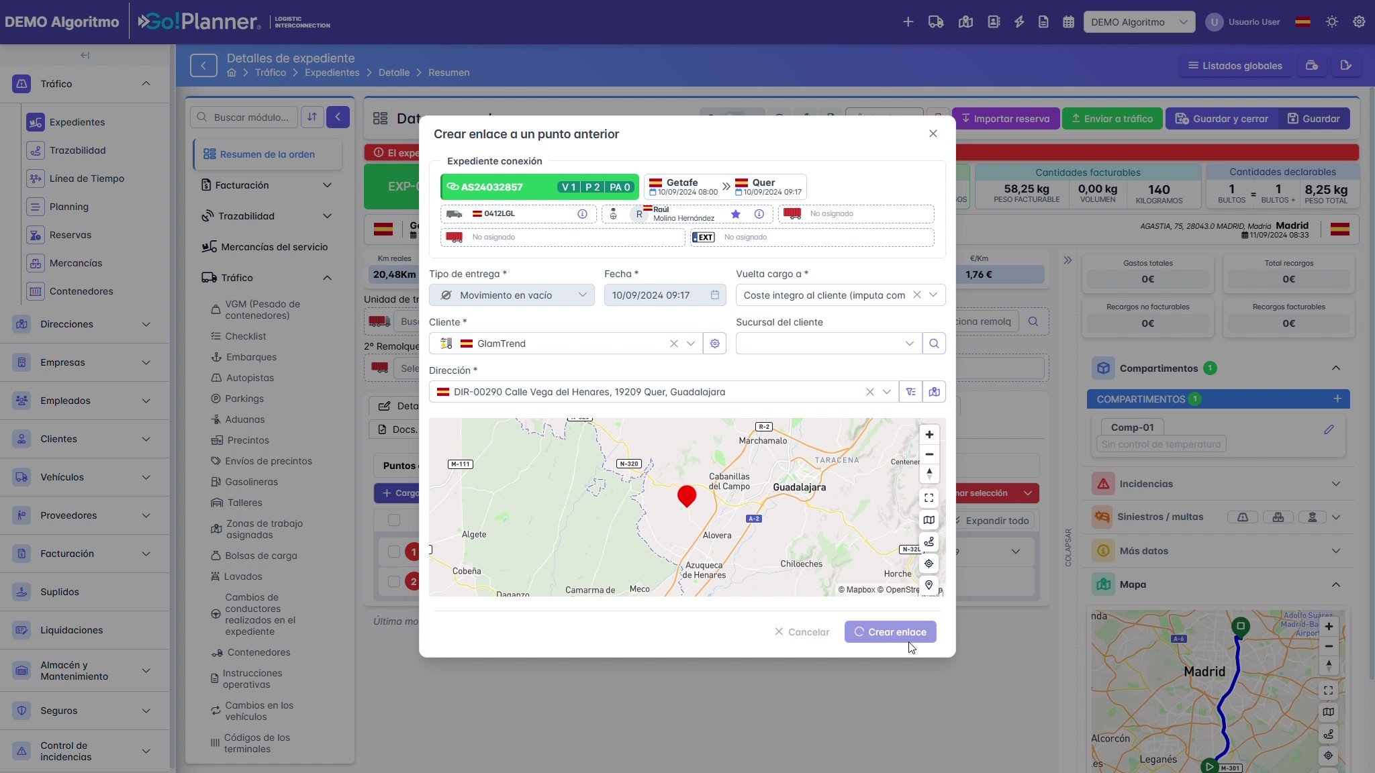The width and height of the screenshot is (1375, 773).
Task: Open Planning in sidebar
Action: click(x=68, y=207)
